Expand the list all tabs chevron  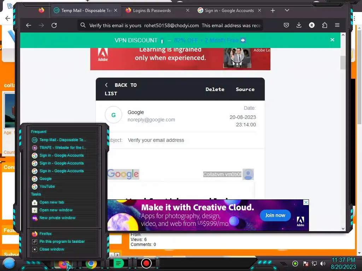point(287,10)
